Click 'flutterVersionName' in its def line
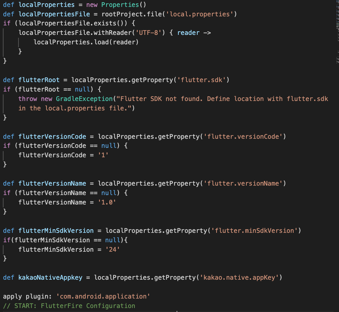Screen dimensions: 339x312 point(52,183)
